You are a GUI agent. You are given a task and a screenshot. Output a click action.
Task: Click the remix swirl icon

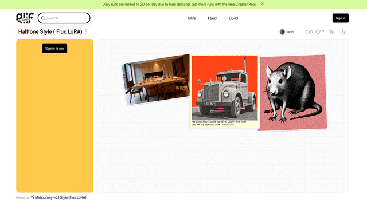coord(331,32)
